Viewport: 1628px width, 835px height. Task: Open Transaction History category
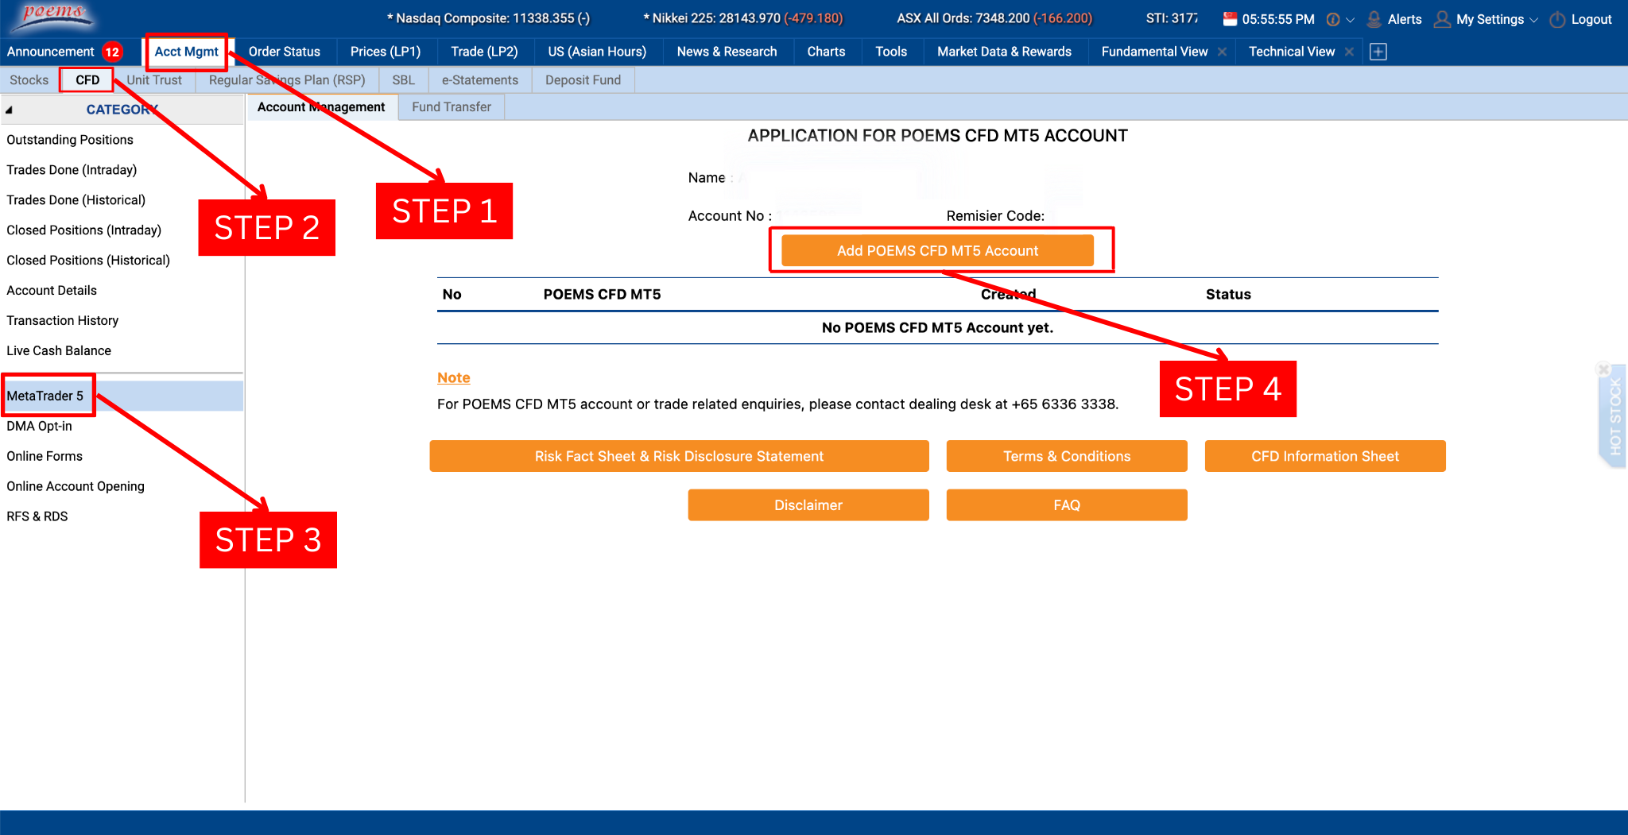pos(62,321)
